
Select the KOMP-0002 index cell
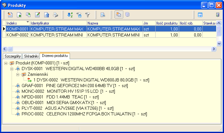pos(18,35)
